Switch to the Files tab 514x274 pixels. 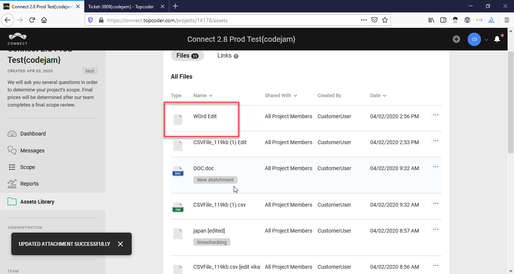point(187,56)
